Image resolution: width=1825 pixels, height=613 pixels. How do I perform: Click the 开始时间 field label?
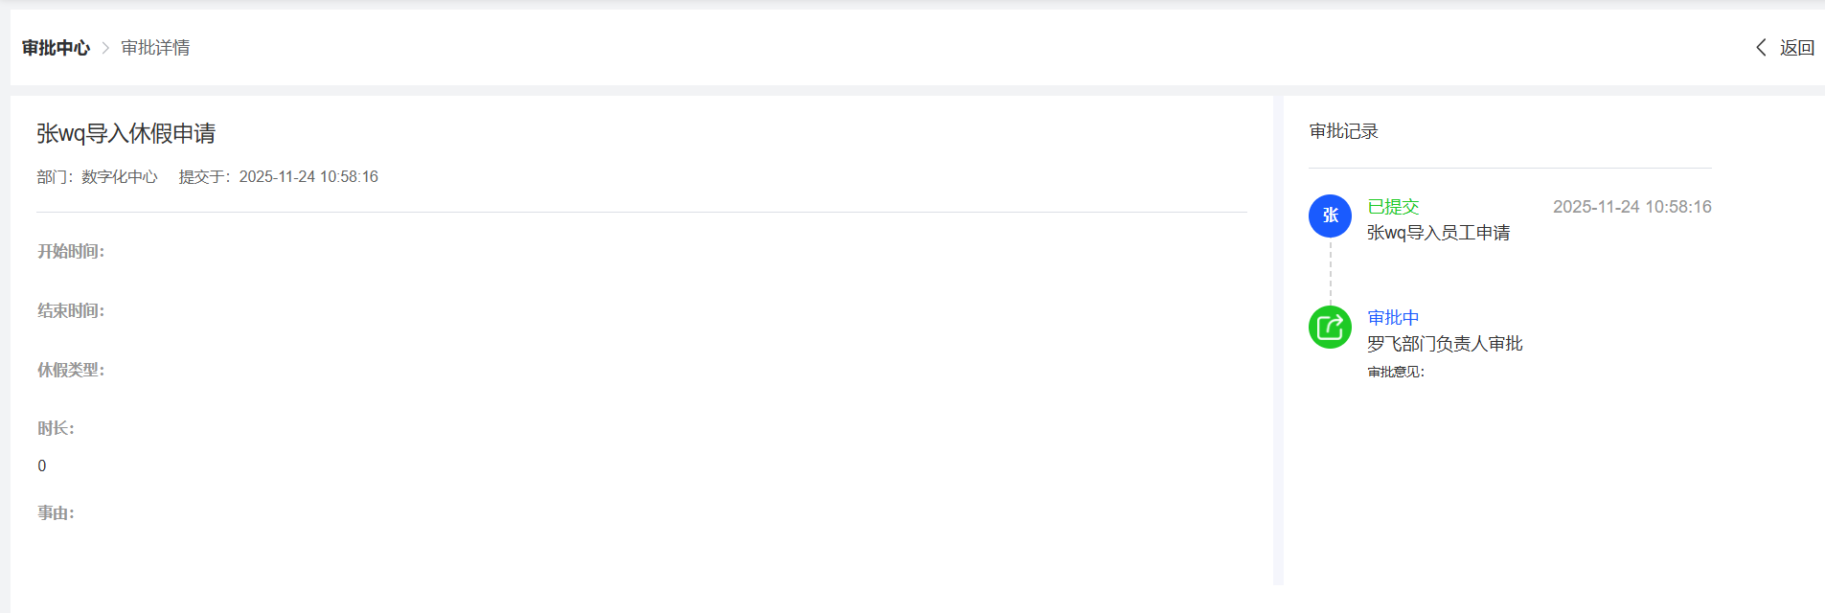coord(71,252)
